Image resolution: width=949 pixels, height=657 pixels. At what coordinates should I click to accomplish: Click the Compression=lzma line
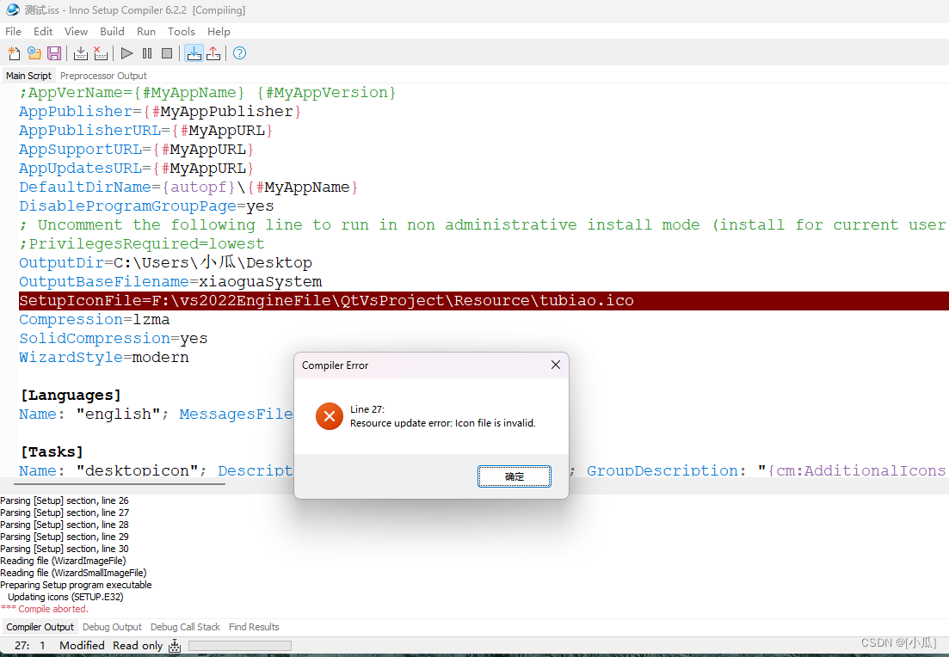(94, 319)
